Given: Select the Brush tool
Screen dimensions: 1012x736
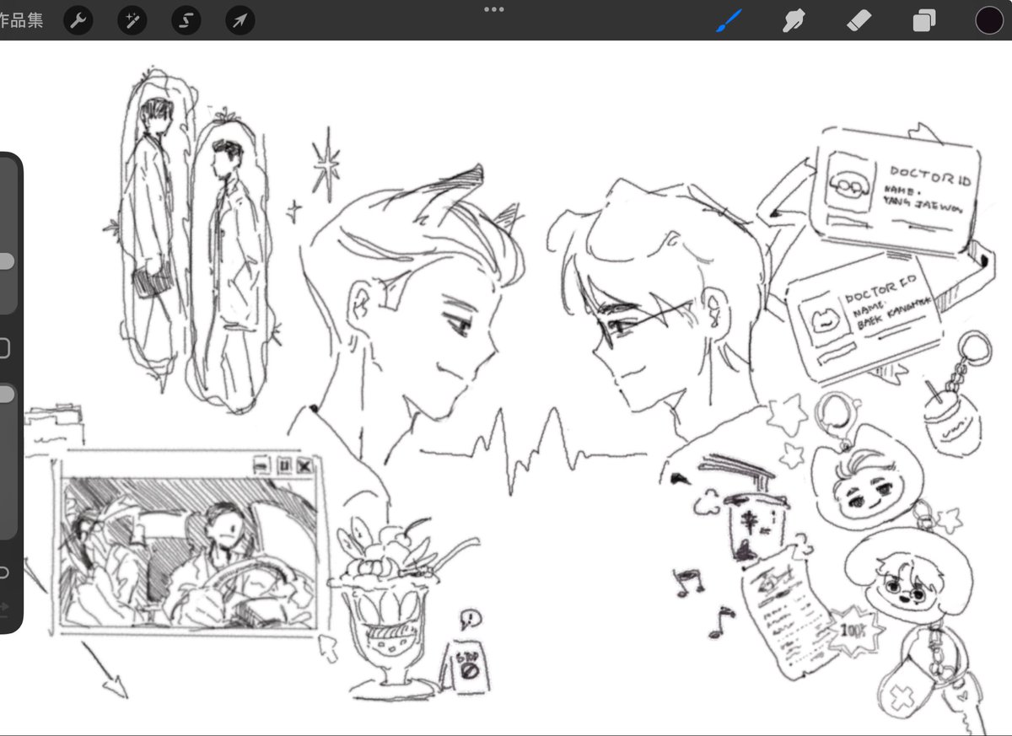Looking at the screenshot, I should tap(729, 20).
